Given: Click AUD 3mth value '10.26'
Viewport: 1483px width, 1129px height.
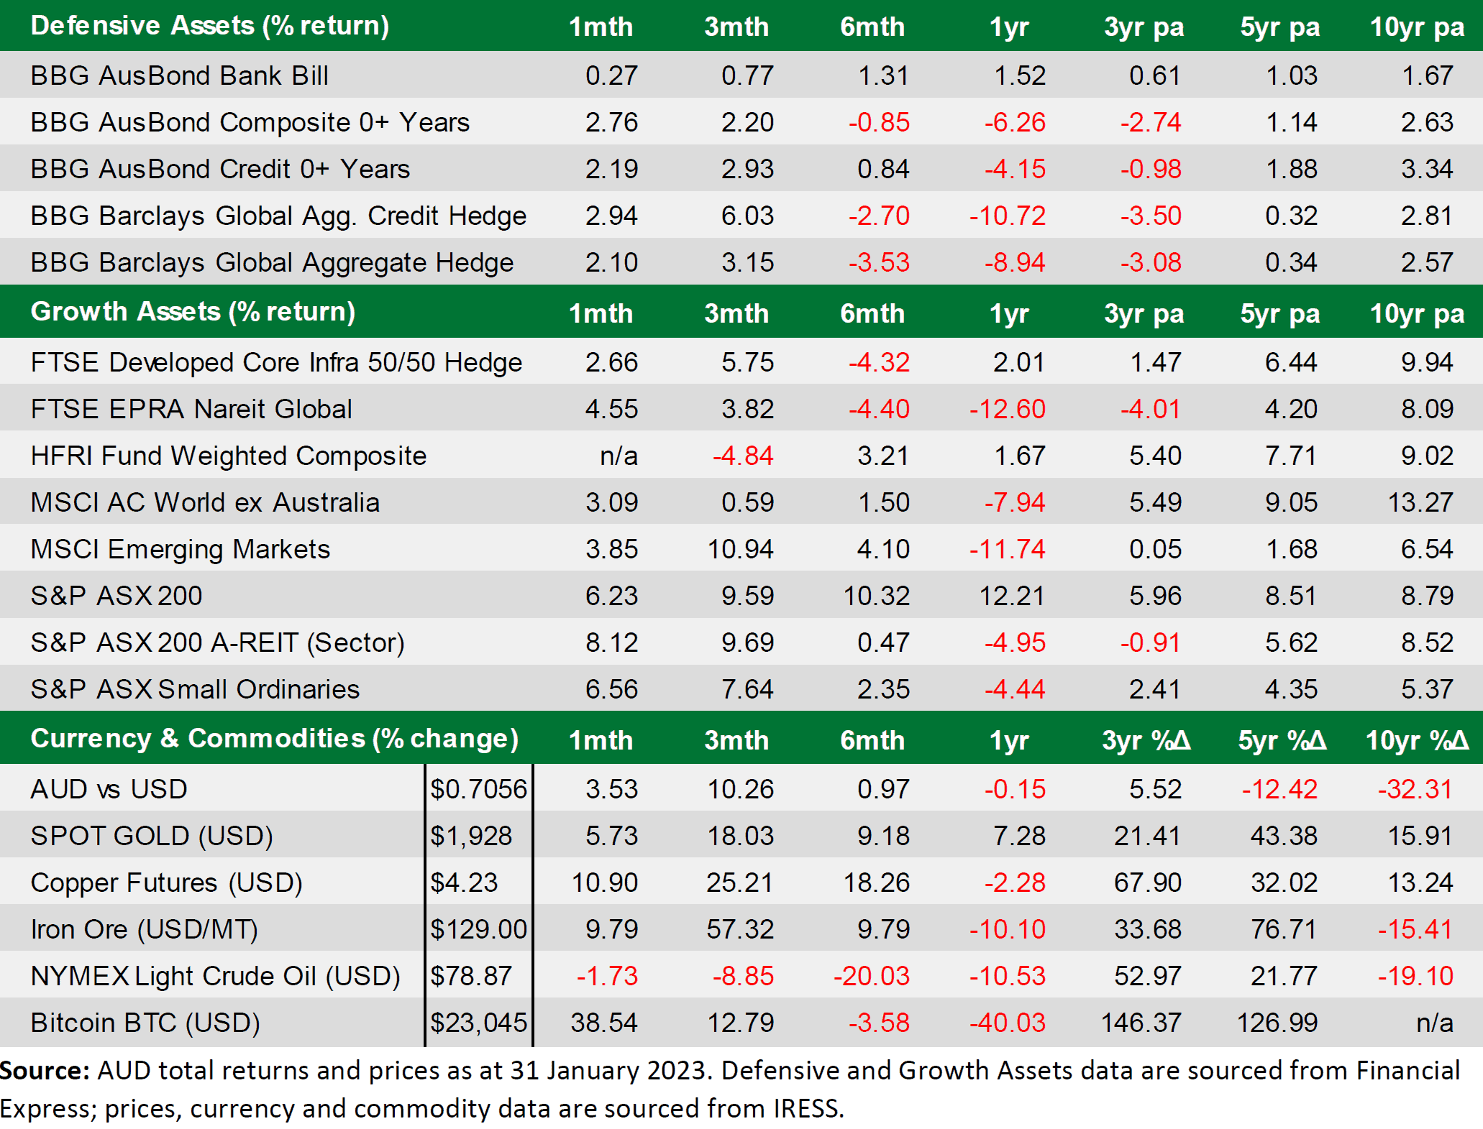Looking at the screenshot, I should coord(740,789).
